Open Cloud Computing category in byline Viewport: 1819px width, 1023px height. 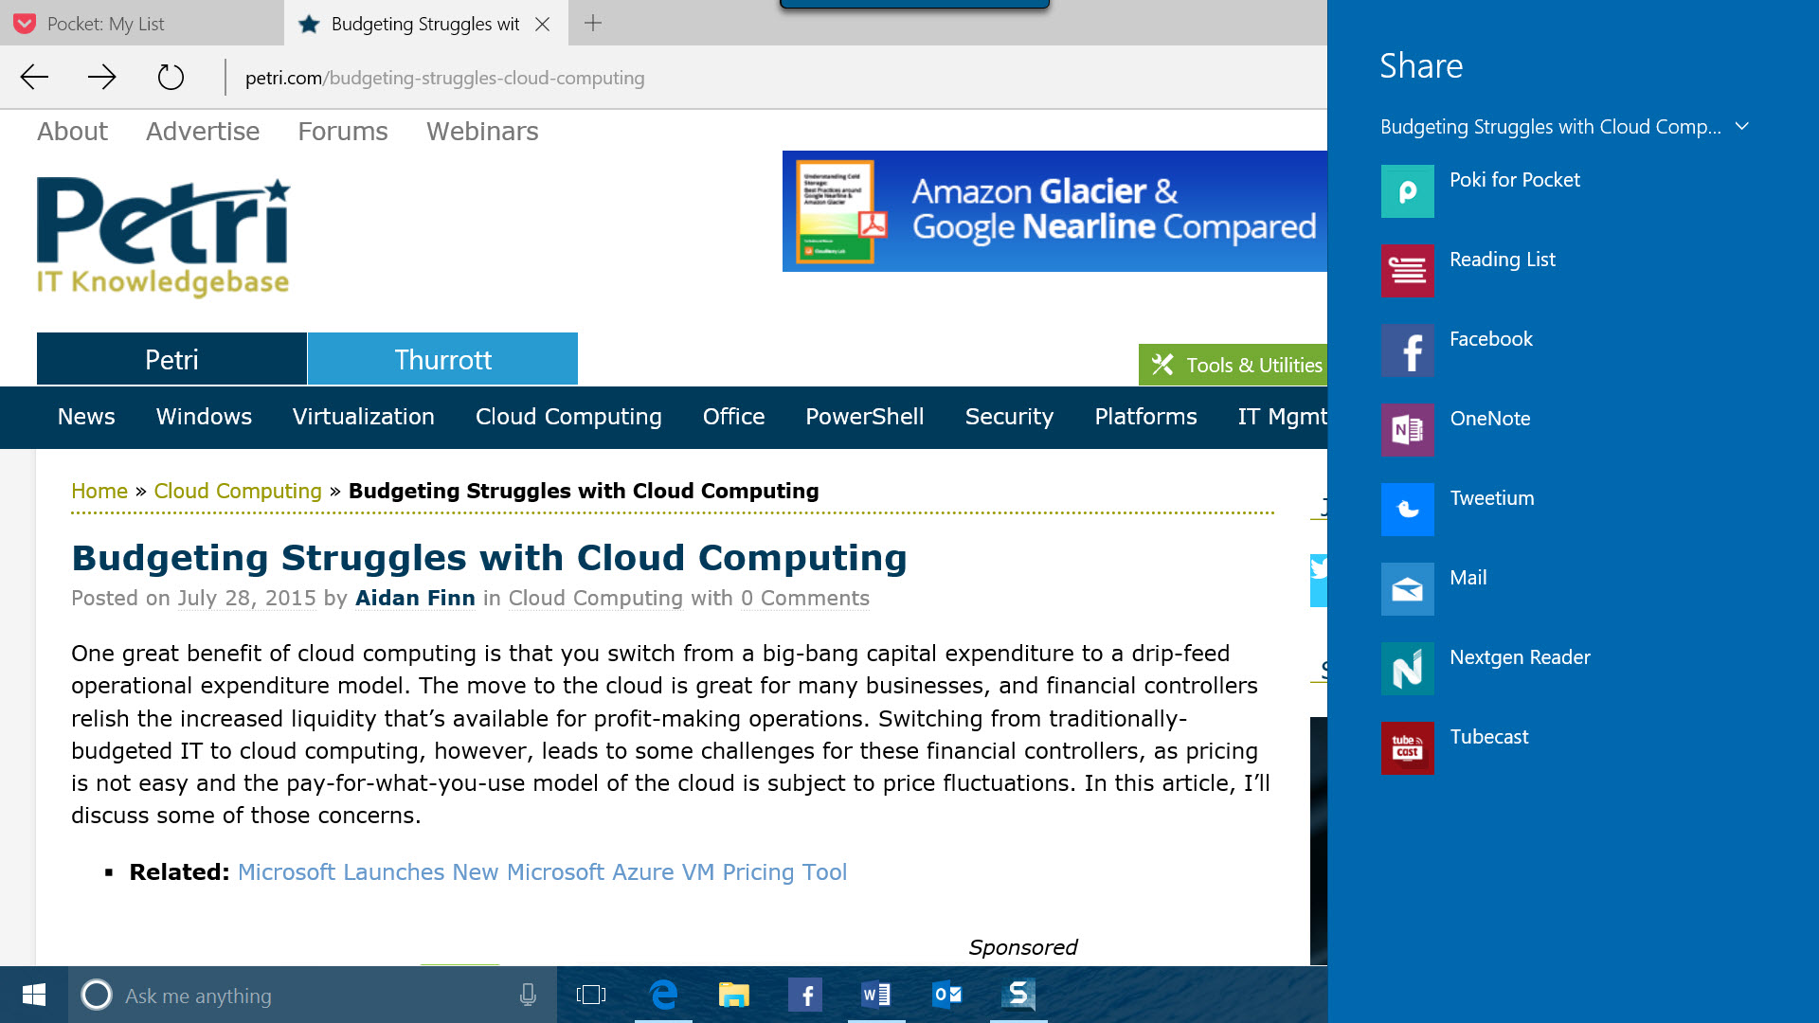(595, 598)
